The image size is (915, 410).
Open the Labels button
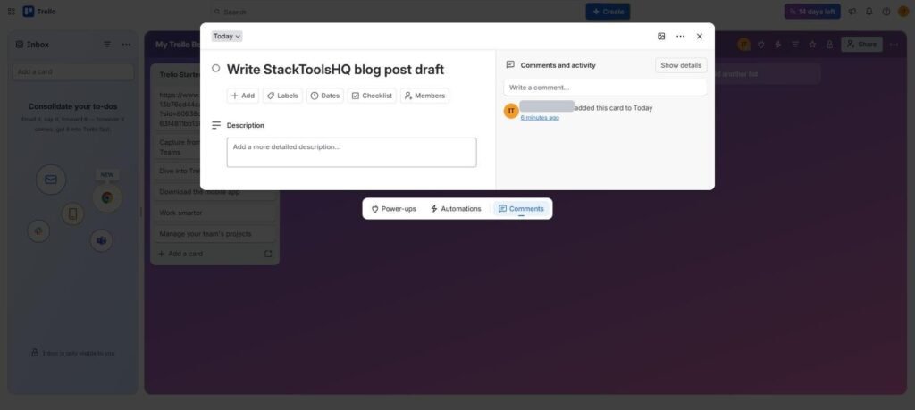282,96
